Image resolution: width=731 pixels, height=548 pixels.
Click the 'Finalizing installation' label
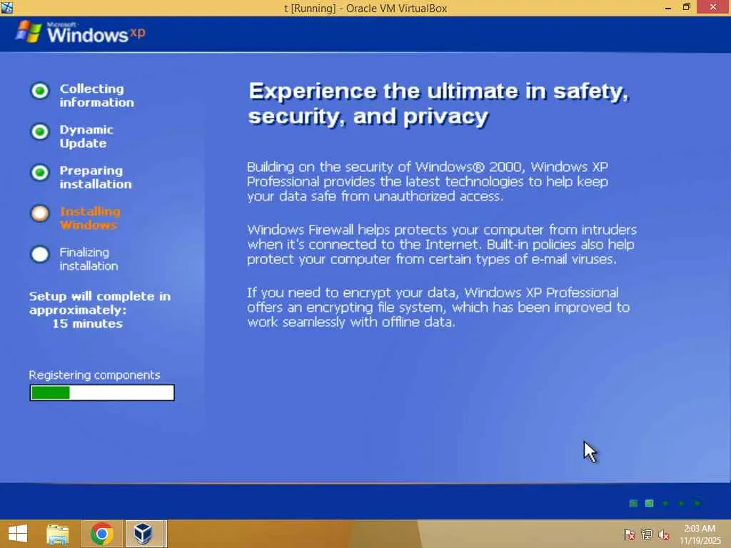pos(89,259)
